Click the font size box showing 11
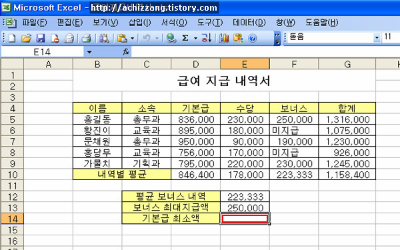The height and width of the screenshot is (250, 400). click(391, 37)
